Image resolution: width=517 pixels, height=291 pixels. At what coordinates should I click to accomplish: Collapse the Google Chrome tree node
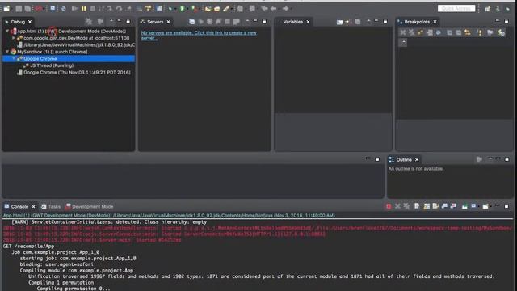coord(14,59)
